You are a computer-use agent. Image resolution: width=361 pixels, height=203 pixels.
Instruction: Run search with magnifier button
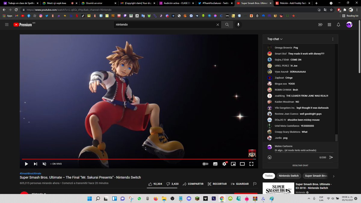[x=227, y=25]
